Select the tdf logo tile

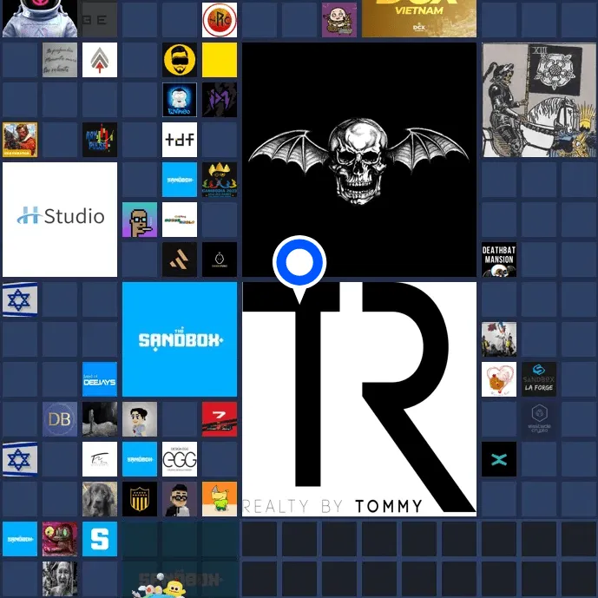(180, 140)
